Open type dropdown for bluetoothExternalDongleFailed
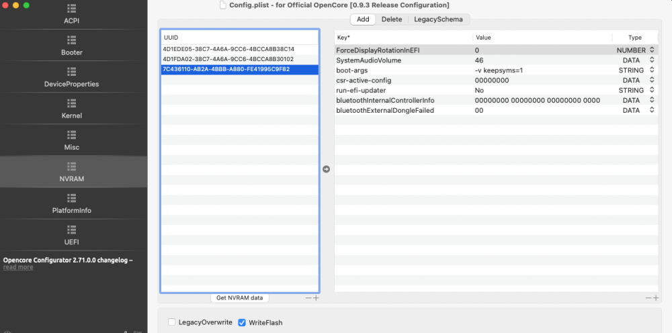Image resolution: width=672 pixels, height=333 pixels. [x=652, y=110]
